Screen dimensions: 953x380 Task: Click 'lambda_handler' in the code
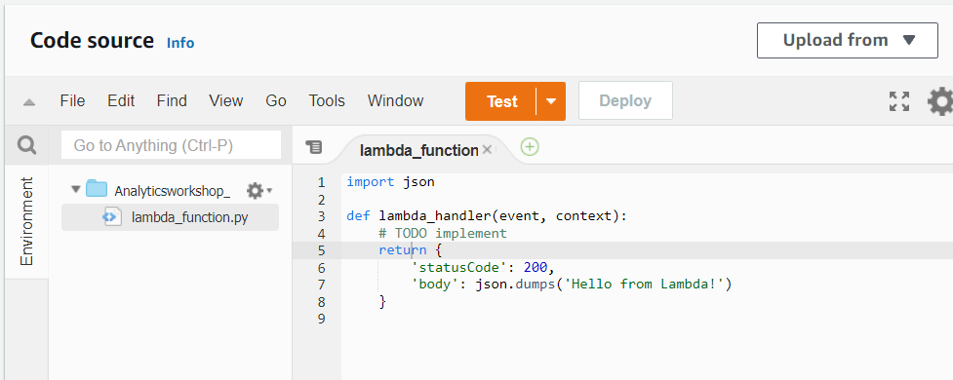point(435,215)
